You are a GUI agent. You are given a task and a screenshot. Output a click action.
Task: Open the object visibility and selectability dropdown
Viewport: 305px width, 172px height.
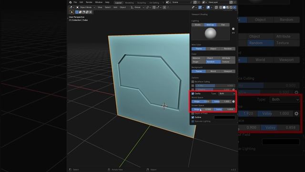194,8
